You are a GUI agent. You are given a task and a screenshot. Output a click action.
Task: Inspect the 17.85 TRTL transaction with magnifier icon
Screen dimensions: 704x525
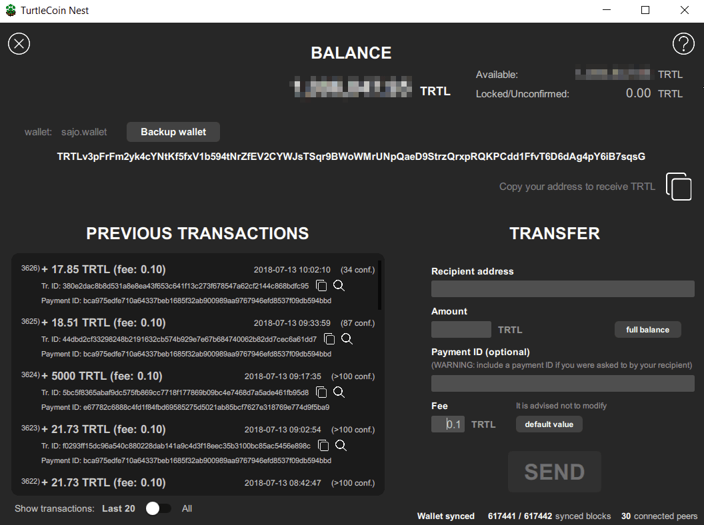pyautogui.click(x=339, y=285)
